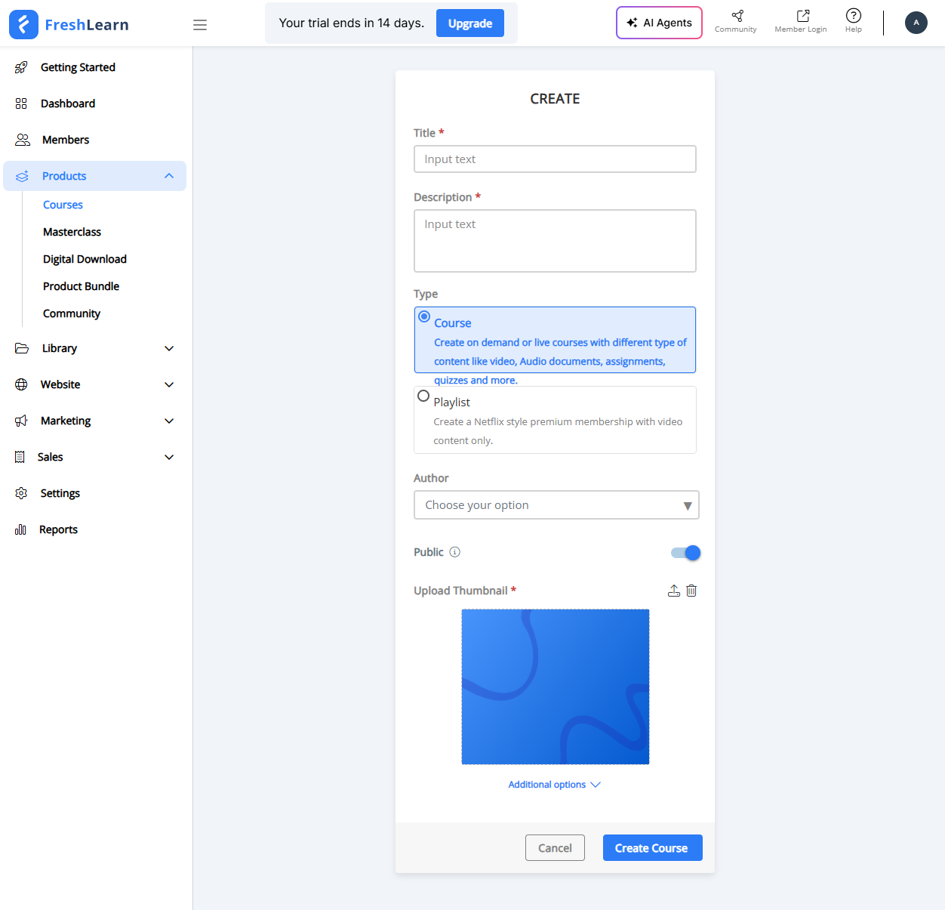Click the Title input field
Viewport: 945px width, 910px height.
pyautogui.click(x=555, y=159)
